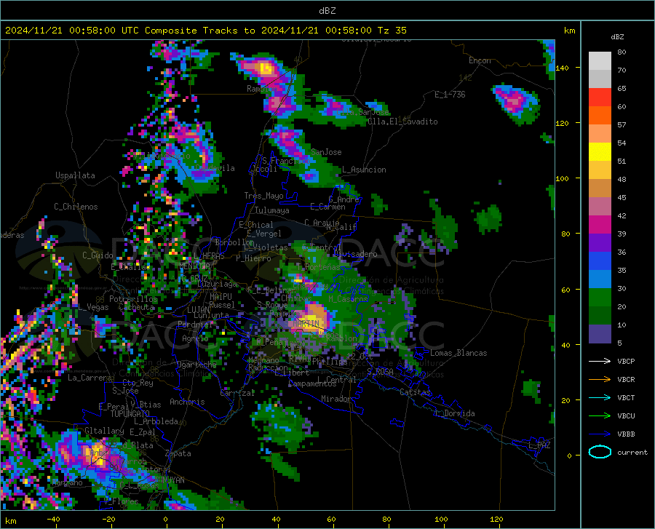Click the 'Mirador' place label
This screenshot has height=529, width=655.
click(336, 399)
